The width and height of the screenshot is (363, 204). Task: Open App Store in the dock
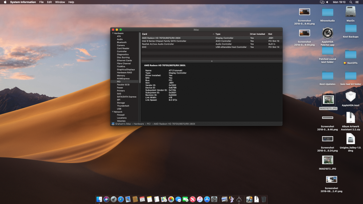pyautogui.click(x=207, y=199)
